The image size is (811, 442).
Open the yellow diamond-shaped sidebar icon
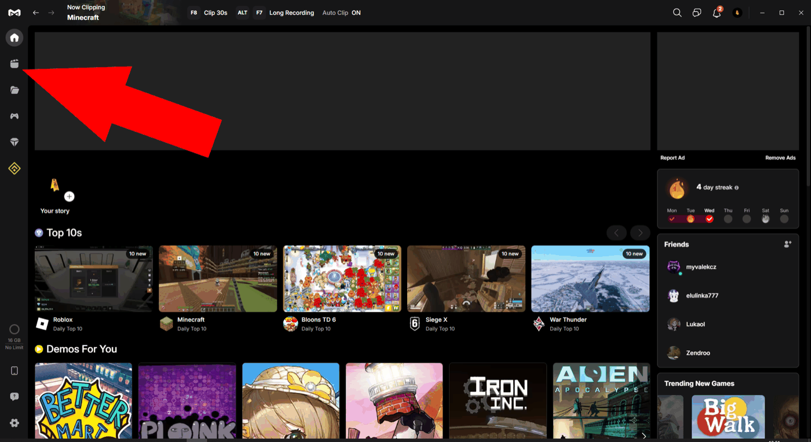[x=14, y=168]
